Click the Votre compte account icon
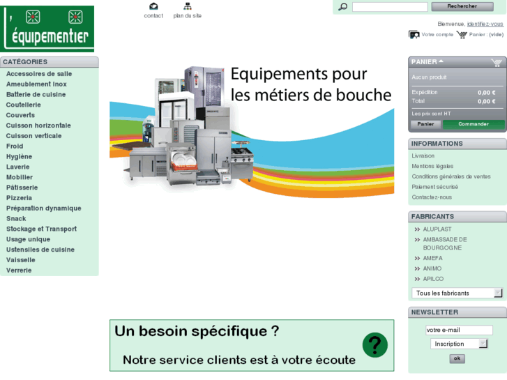507x380 pixels. click(414, 35)
